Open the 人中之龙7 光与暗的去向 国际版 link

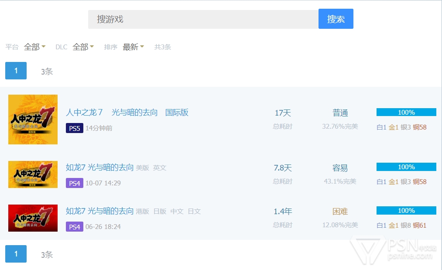pyautogui.click(x=127, y=113)
